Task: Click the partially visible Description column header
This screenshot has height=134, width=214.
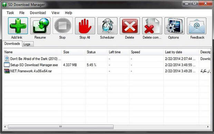Action: point(205,52)
